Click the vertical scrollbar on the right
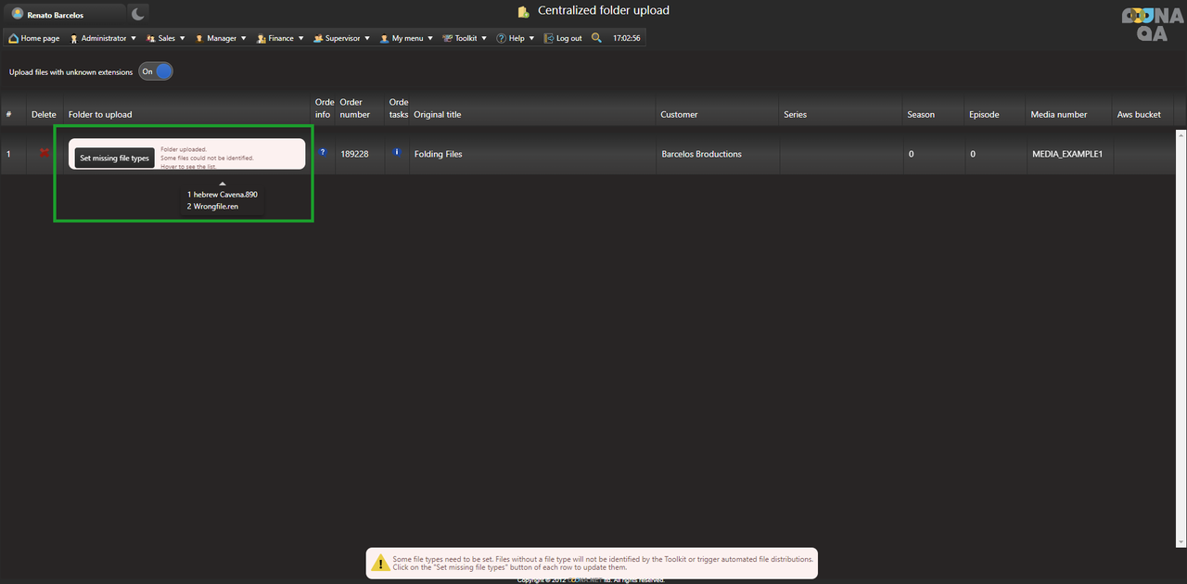1187x584 pixels. 1181,334
